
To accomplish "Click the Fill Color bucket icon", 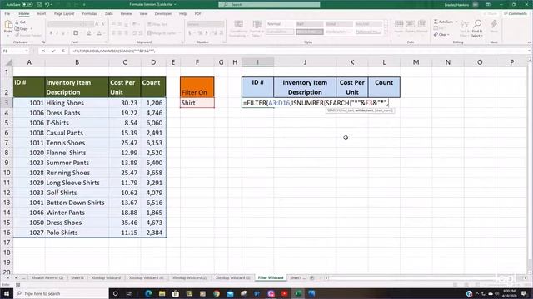I will pyautogui.click(x=89, y=33).
